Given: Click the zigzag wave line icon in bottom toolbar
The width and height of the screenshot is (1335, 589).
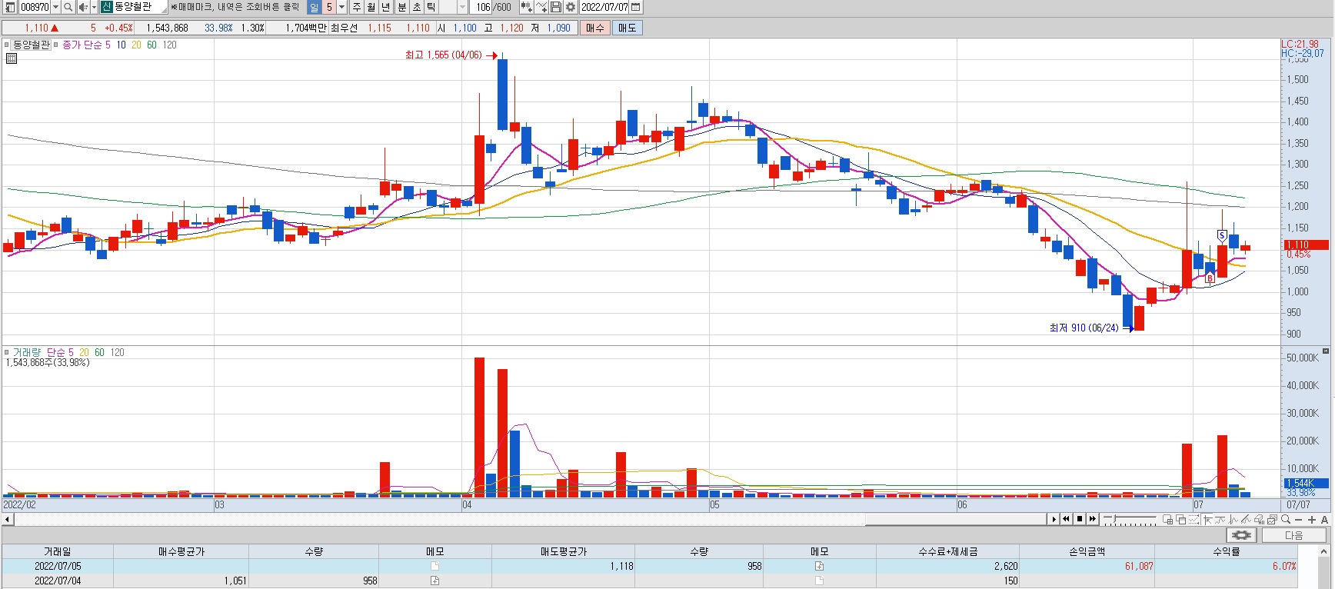Looking at the screenshot, I should 1233,519.
